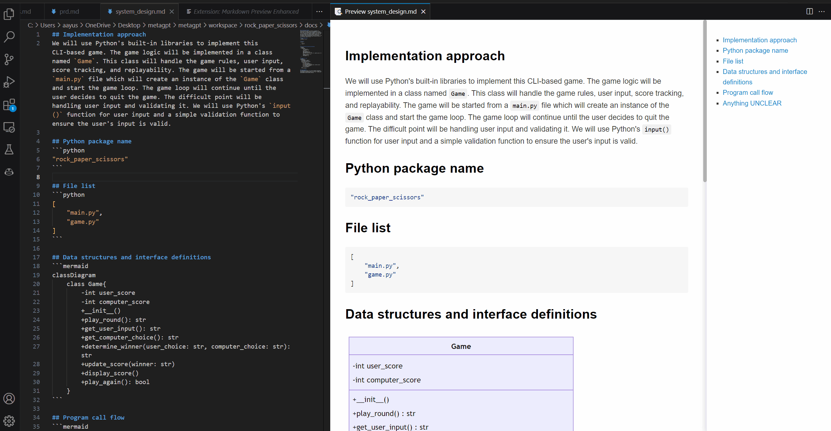Viewport: 831px width, 431px height.
Task: Open the Accounts menu
Action: 9,398
